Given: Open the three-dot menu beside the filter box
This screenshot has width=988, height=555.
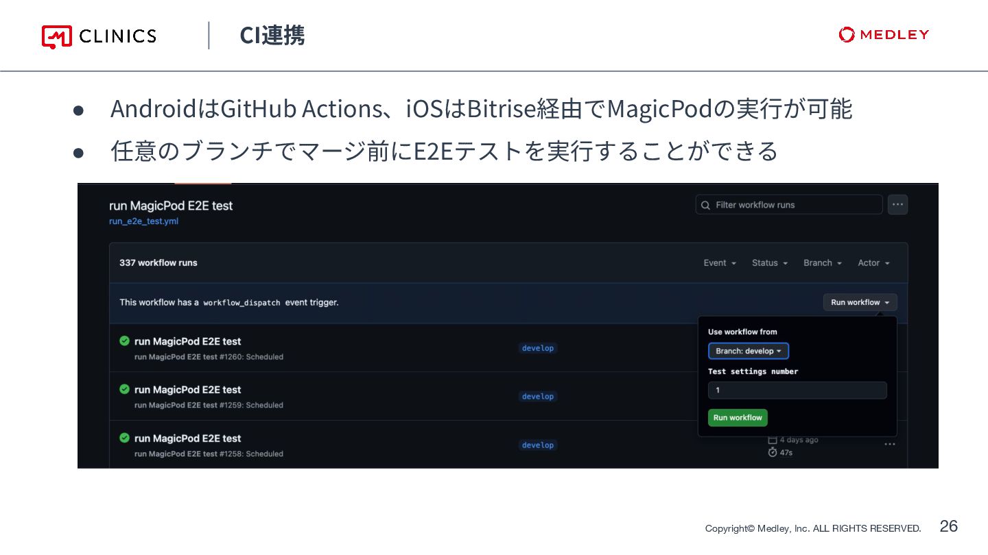Looking at the screenshot, I should (897, 204).
